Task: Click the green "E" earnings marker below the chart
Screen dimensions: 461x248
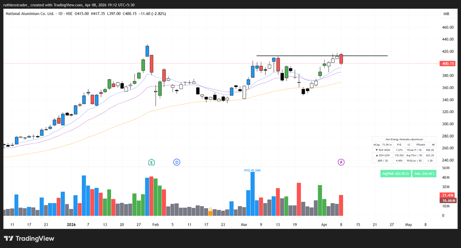Action: click(151, 162)
